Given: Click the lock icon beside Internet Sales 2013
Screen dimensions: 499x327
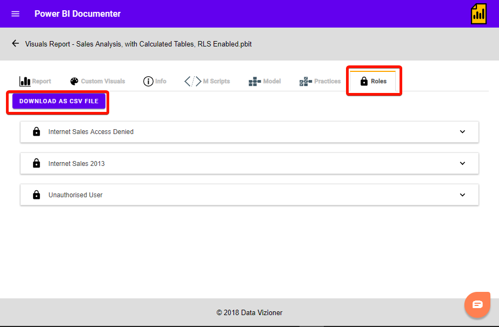Looking at the screenshot, I should point(36,163).
